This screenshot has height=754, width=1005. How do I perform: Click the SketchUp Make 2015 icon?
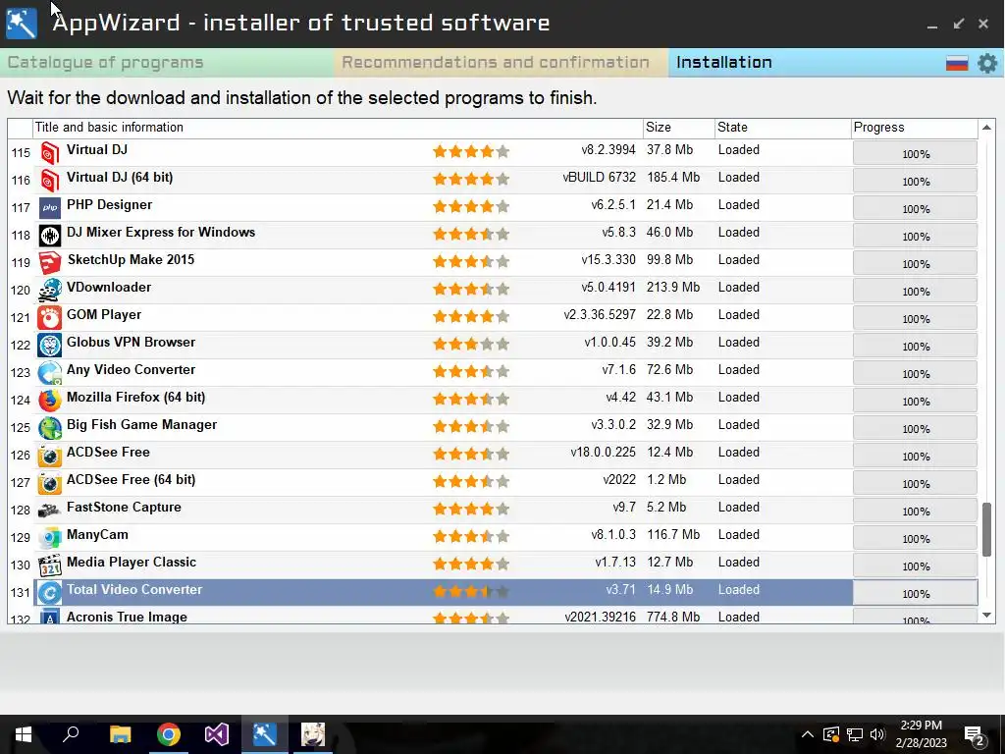click(x=49, y=263)
